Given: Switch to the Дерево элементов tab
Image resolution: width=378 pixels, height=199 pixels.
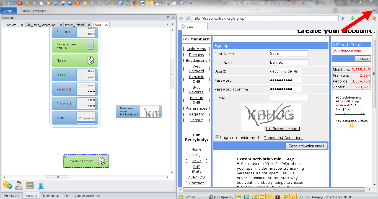Looking at the screenshot, I should (87, 196).
